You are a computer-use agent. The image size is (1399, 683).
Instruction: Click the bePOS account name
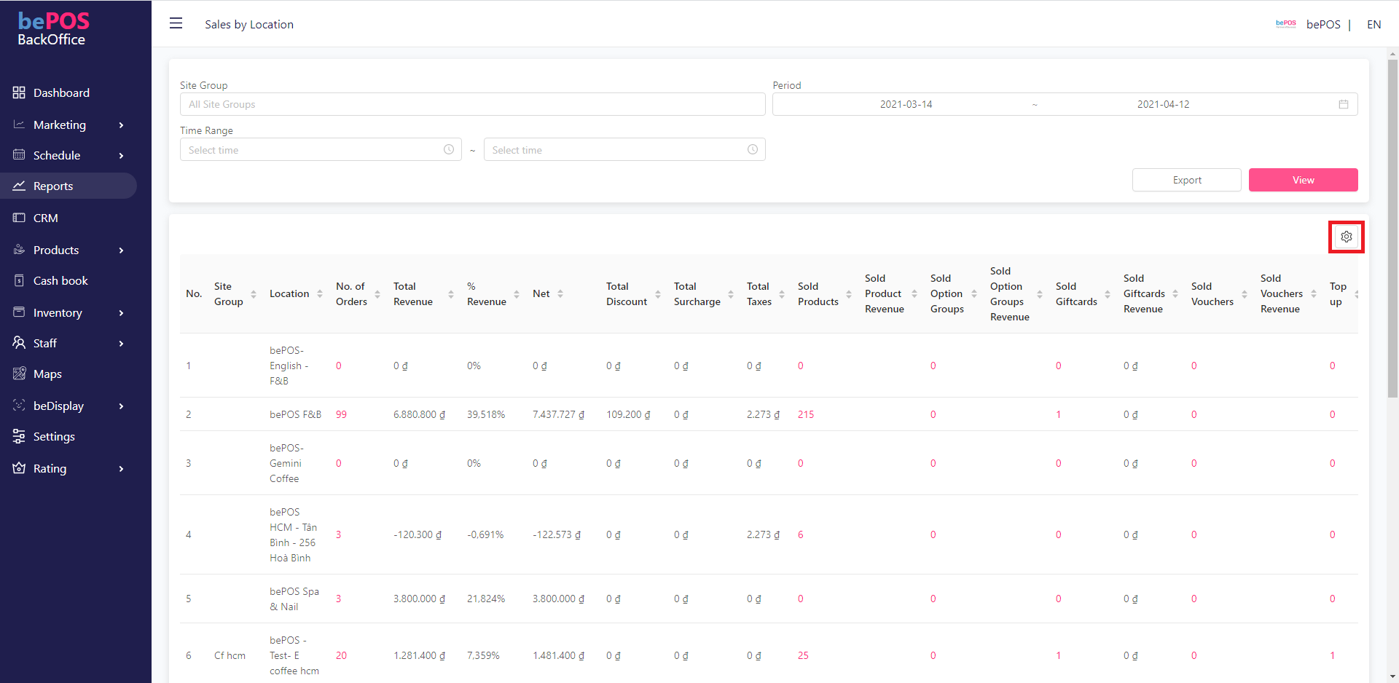coord(1323,24)
